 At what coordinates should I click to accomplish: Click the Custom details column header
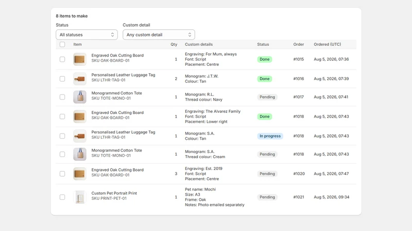coord(199,45)
